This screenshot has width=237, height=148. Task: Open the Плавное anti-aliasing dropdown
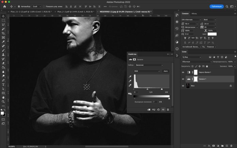point(211,47)
